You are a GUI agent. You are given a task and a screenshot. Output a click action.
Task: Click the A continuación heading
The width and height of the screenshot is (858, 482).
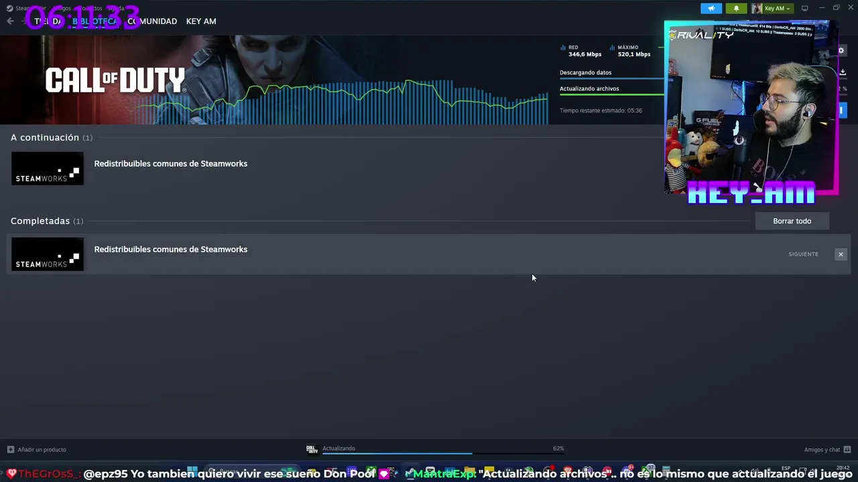point(45,137)
